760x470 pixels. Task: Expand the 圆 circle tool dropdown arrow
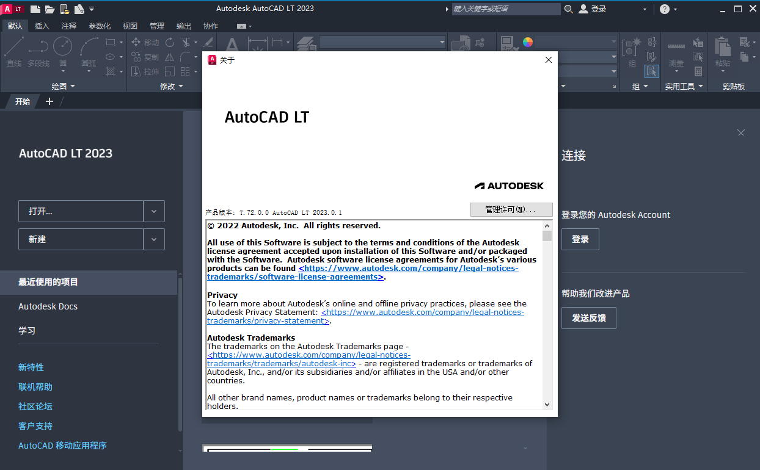point(62,71)
